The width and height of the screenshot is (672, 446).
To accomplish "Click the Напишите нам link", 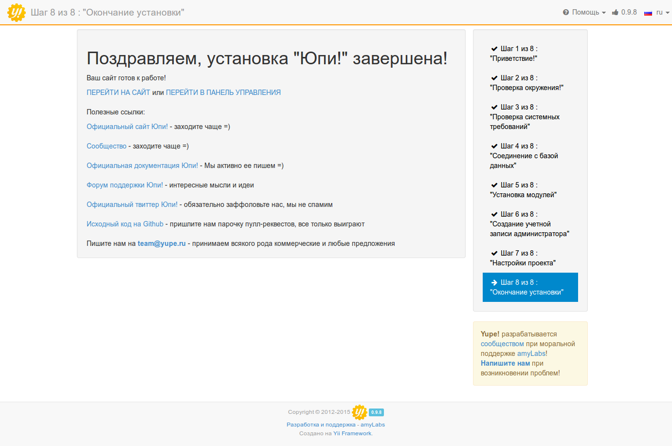I will coord(505,363).
